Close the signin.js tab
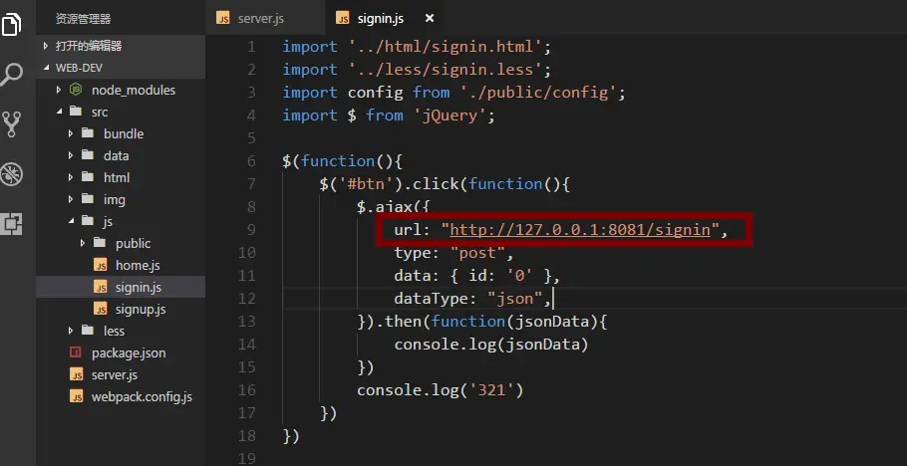This screenshot has width=907, height=466. click(430, 19)
